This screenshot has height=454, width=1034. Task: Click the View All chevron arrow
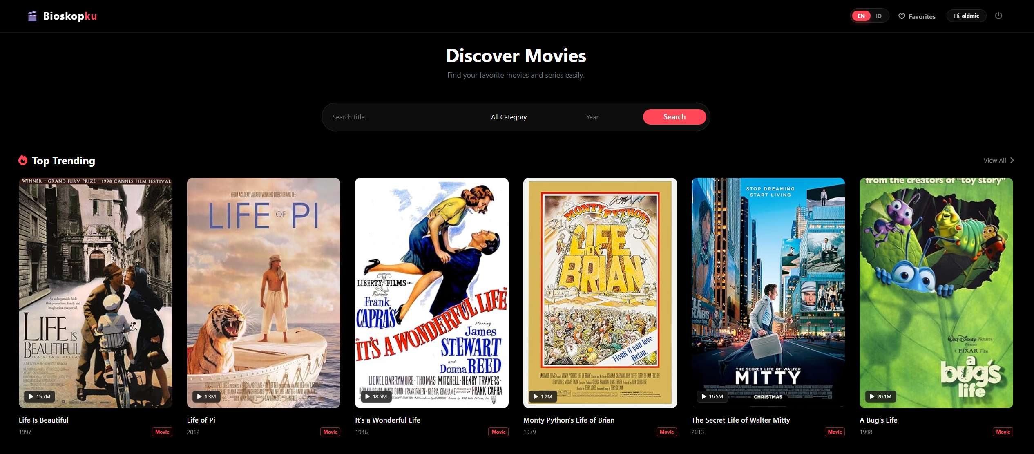pyautogui.click(x=1012, y=160)
